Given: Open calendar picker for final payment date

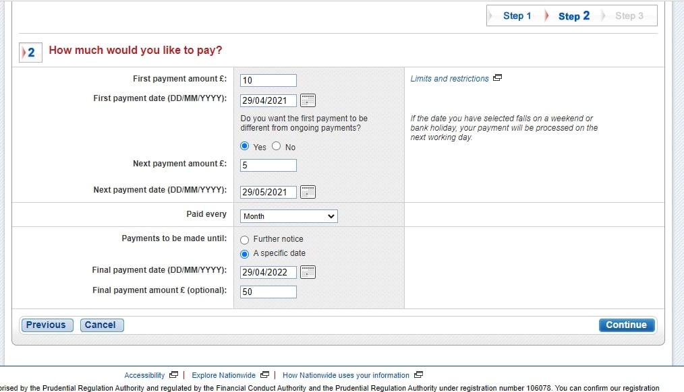Looking at the screenshot, I should (x=308, y=272).
